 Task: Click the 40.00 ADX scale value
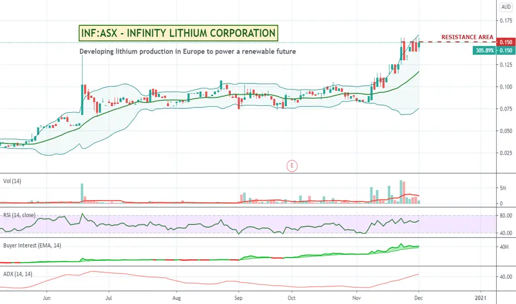click(x=506, y=277)
